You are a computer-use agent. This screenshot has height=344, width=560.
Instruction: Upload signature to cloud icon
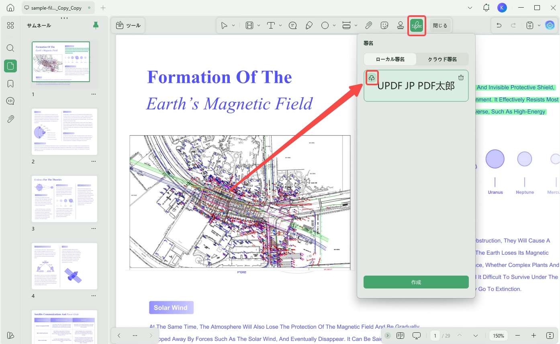[372, 78]
